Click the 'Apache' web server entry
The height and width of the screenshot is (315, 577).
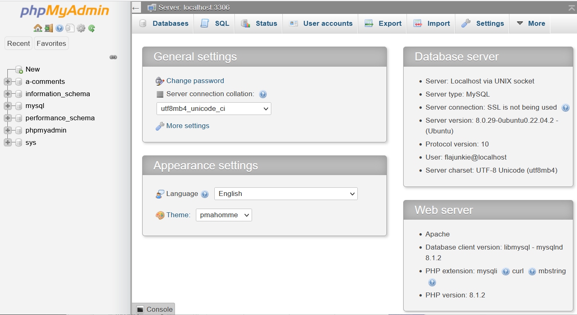coord(438,234)
